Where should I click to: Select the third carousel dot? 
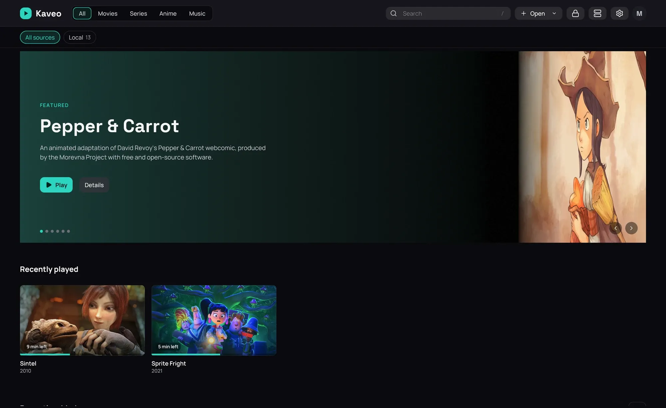coord(52,231)
